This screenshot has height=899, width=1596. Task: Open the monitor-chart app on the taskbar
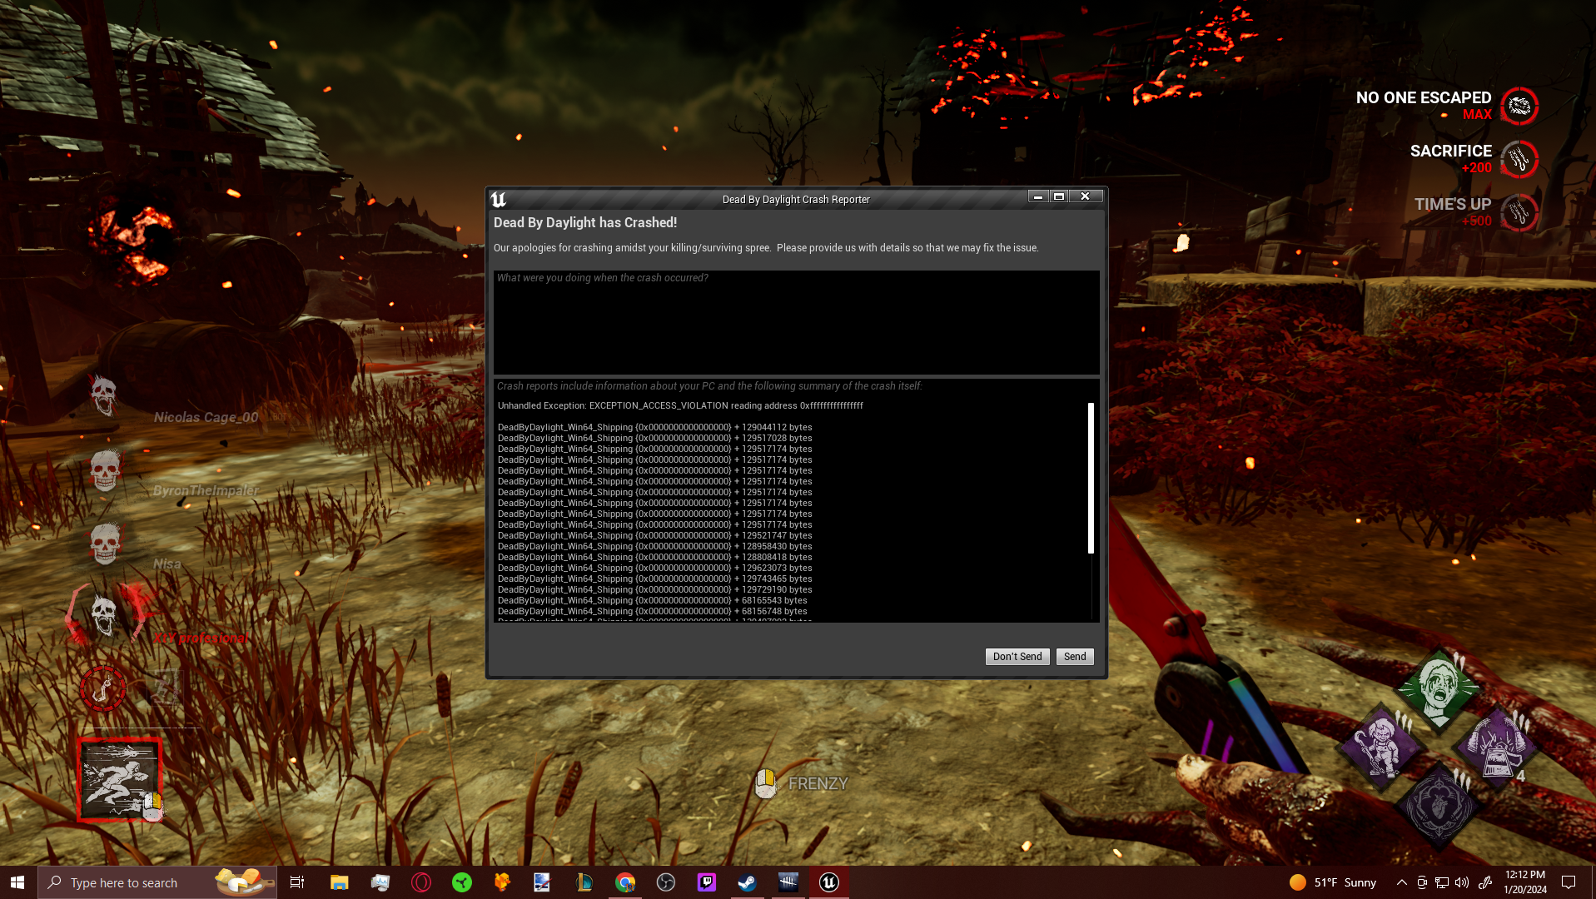(380, 882)
